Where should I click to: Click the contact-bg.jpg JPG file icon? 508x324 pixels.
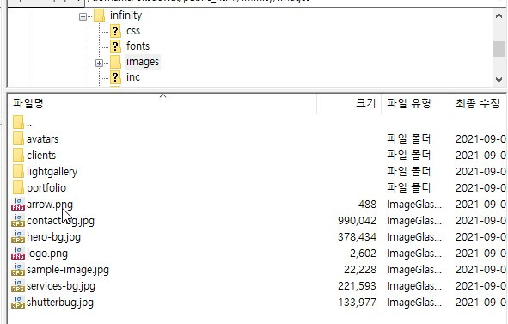coord(18,221)
